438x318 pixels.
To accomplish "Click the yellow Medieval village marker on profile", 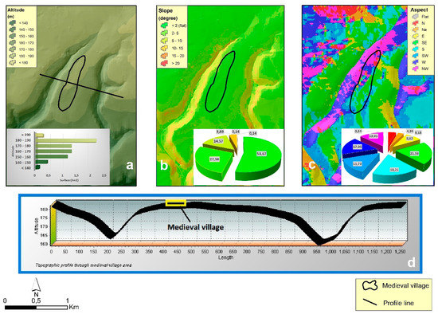I will (x=176, y=203).
